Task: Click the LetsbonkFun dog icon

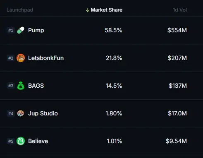Action: (x=21, y=58)
